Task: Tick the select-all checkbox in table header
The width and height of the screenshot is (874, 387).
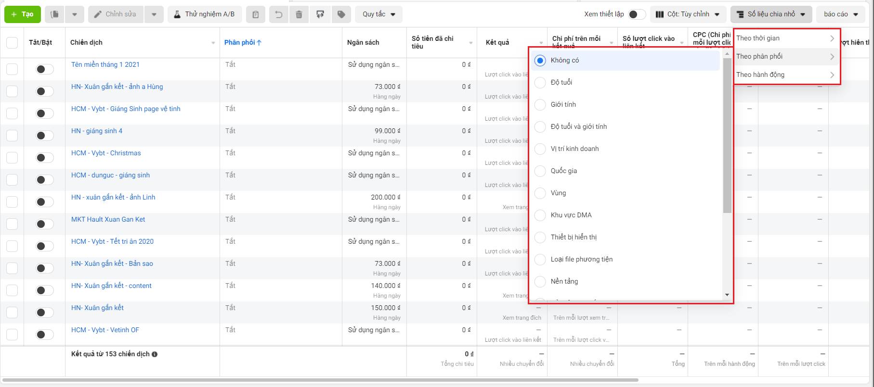Action: tap(12, 43)
